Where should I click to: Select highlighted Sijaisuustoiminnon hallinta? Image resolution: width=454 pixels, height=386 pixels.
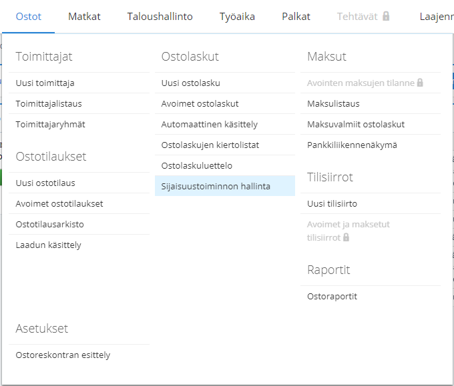(x=225, y=186)
